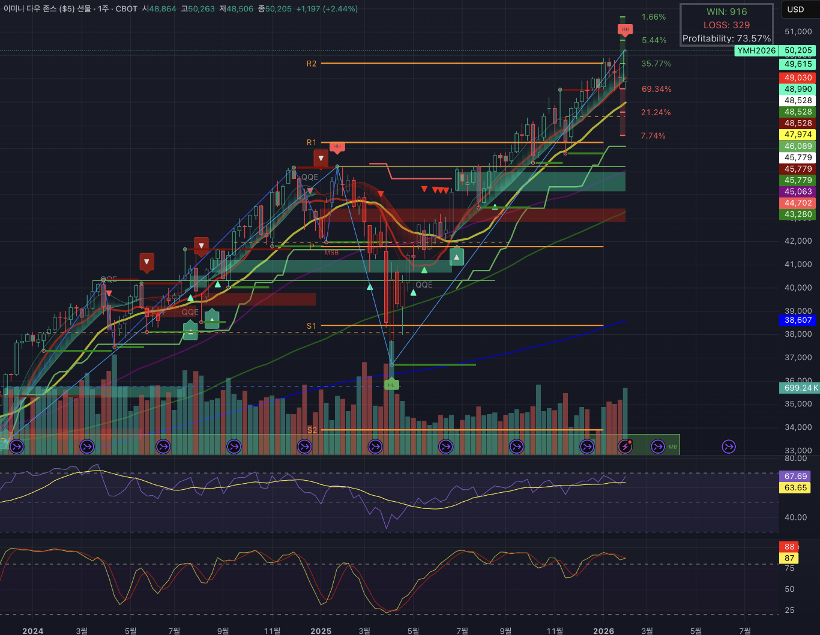The height and width of the screenshot is (635, 820).
Task: Click the blue 38,607 moving average price tag
Action: tap(798, 320)
